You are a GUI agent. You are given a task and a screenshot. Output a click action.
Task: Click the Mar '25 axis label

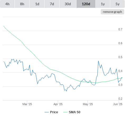coord(27,104)
